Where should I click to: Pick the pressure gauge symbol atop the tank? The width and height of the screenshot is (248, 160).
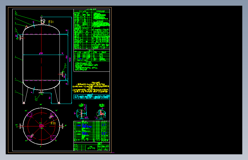[44, 20]
